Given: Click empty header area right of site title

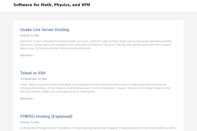Looking at the screenshot, I should [x=148, y=5].
